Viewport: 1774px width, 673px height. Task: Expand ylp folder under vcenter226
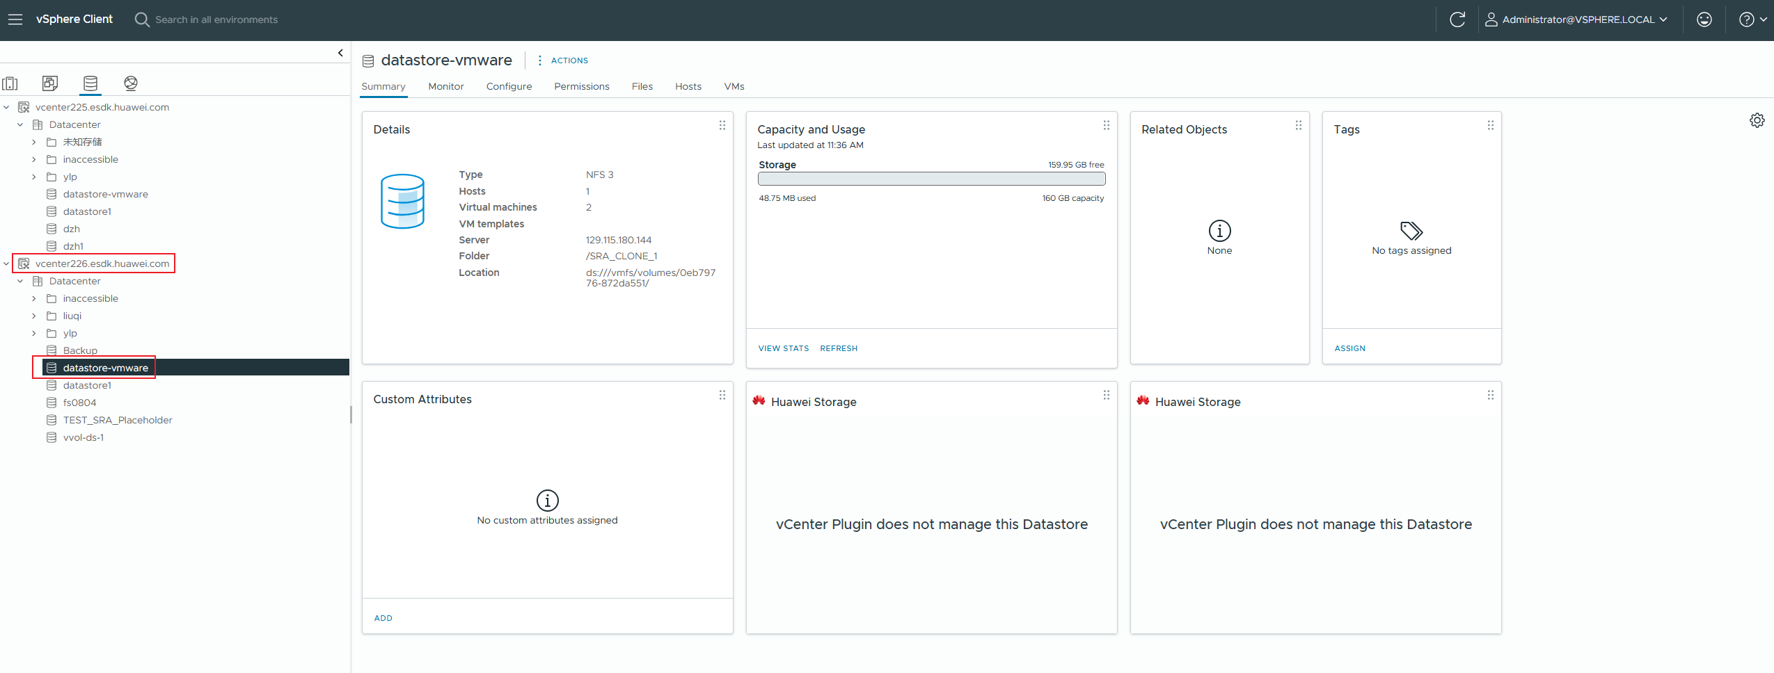point(33,333)
